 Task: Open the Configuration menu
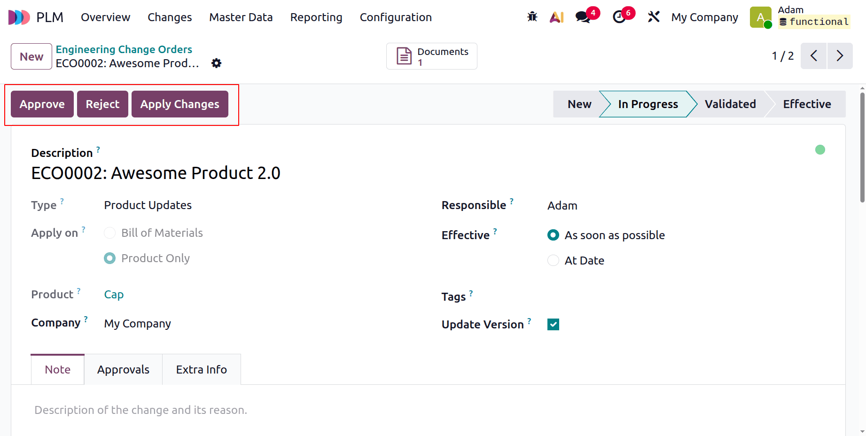click(396, 17)
